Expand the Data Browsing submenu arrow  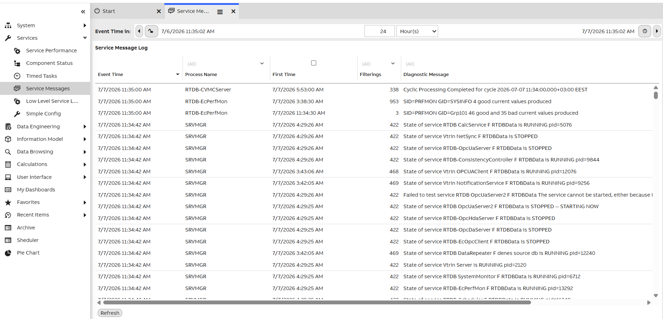point(85,152)
